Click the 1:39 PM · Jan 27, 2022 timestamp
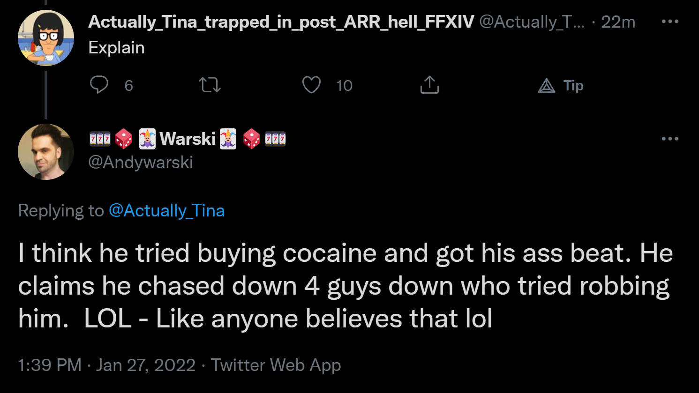Screen dimensions: 699x393 pos(106,364)
